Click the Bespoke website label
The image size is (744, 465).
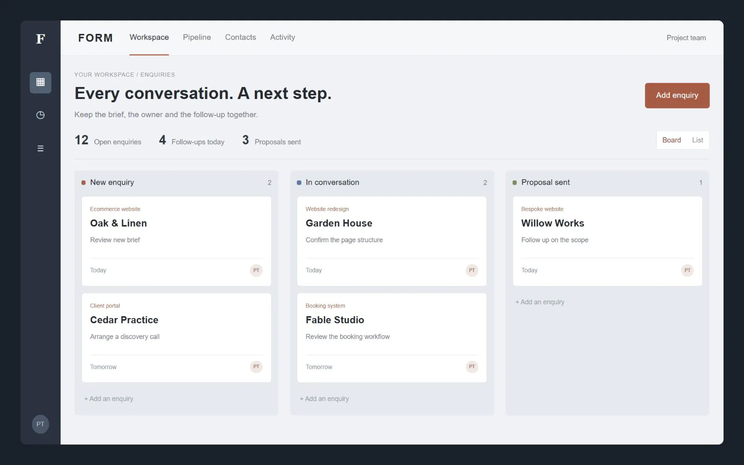pyautogui.click(x=542, y=209)
